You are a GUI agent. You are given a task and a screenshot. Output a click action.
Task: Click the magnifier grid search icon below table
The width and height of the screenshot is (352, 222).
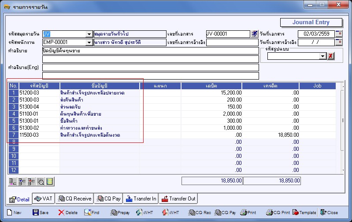pyautogui.click(x=41, y=182)
